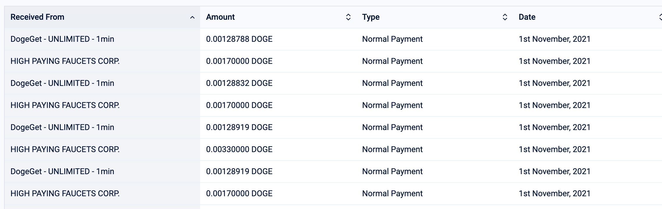Viewport: 662px width, 209px height.
Task: Select Normal Payment in the 0.00128832 DOGE row
Action: 392,83
